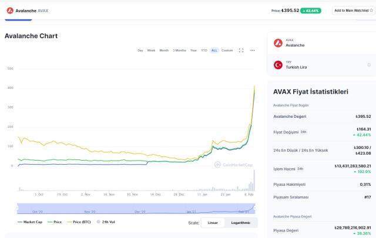Image resolution: width=376 pixels, height=238 pixels.
Task: Open the chart's three-dot options menu
Action: pyautogui.click(x=253, y=50)
